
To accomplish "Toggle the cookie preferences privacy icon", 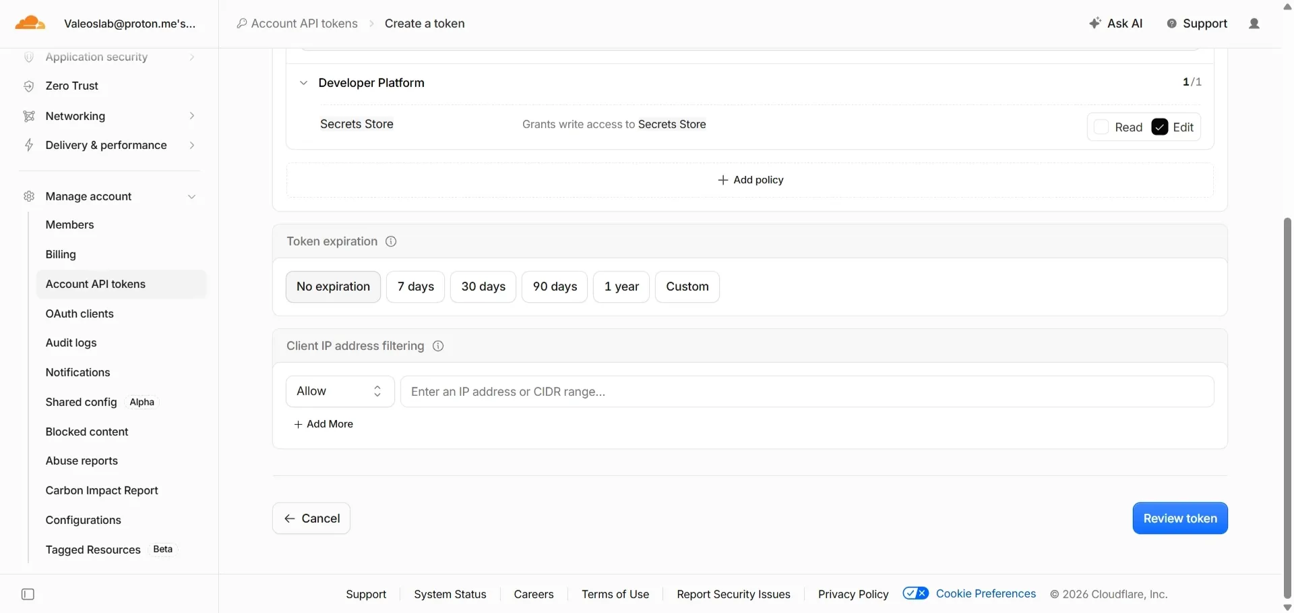I will click(916, 593).
